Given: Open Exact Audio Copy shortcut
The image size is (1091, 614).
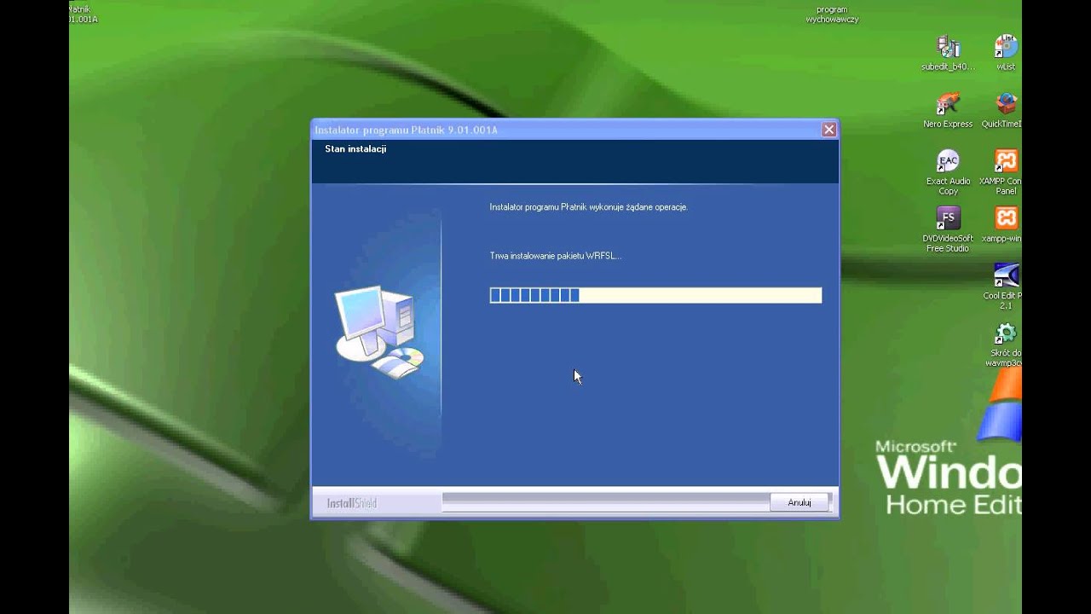Looking at the screenshot, I should coord(948,172).
